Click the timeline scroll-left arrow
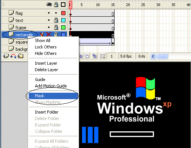Screen dimensions: 191x148 pos(153,56)
